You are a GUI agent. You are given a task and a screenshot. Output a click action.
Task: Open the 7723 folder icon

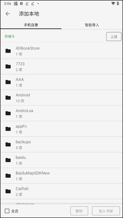coord(8,66)
